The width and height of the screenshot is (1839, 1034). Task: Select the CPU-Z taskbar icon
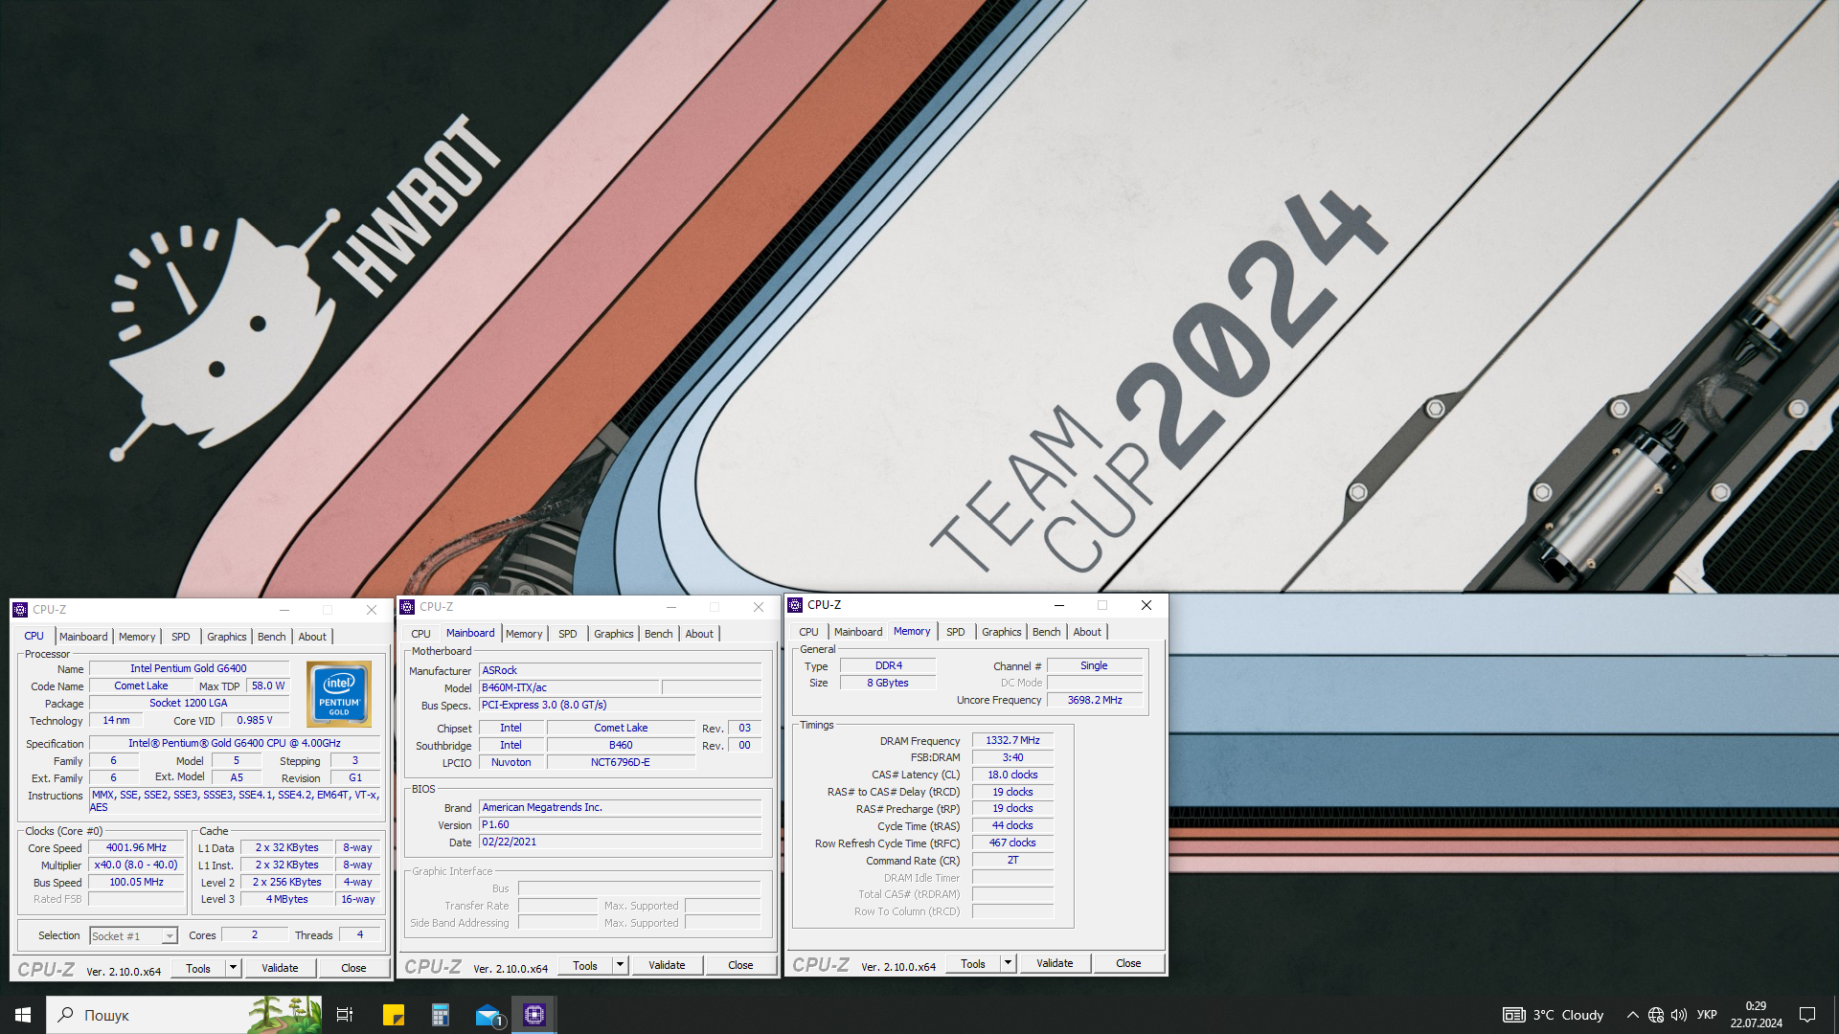click(534, 1015)
